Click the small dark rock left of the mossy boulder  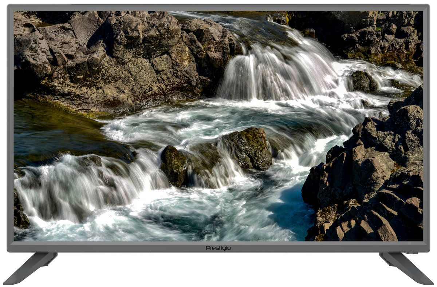[174, 164]
